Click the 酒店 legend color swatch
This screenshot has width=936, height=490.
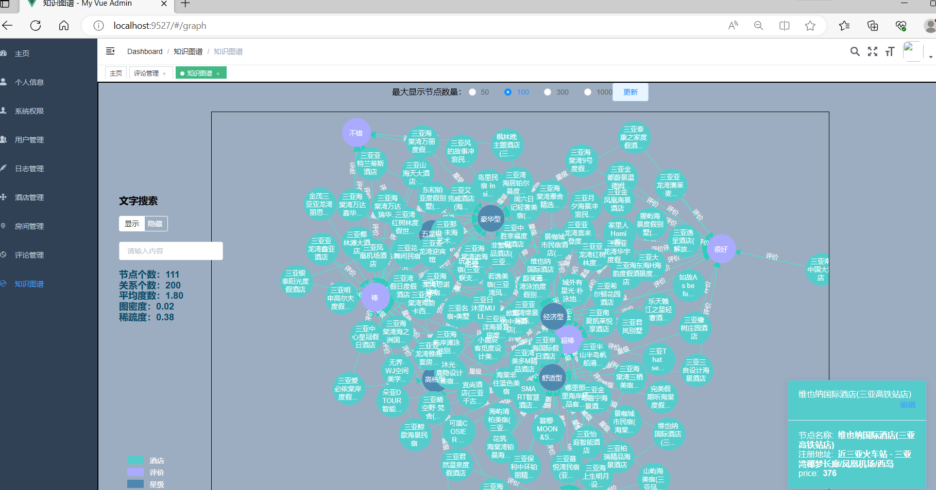135,461
